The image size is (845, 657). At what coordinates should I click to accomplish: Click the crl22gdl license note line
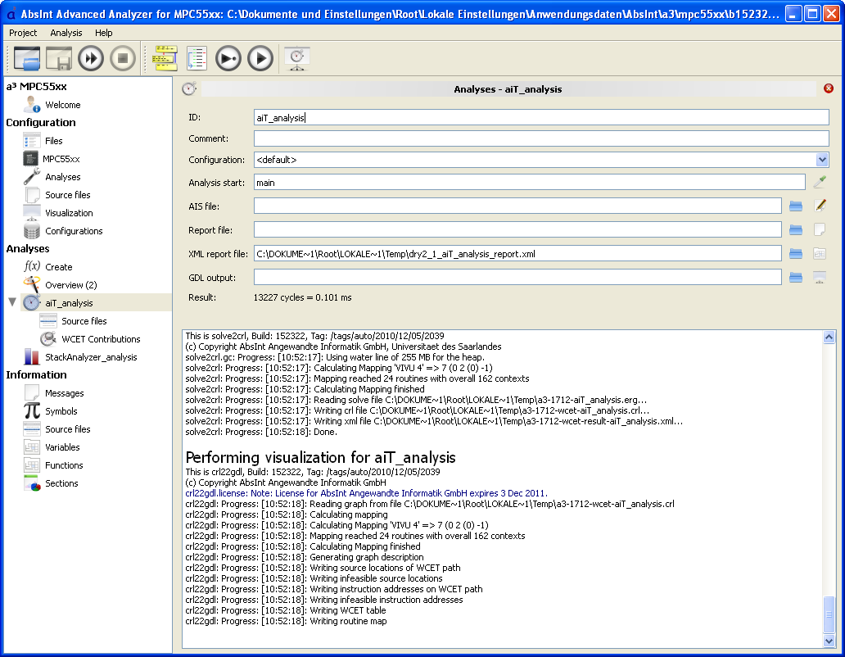coord(367,493)
